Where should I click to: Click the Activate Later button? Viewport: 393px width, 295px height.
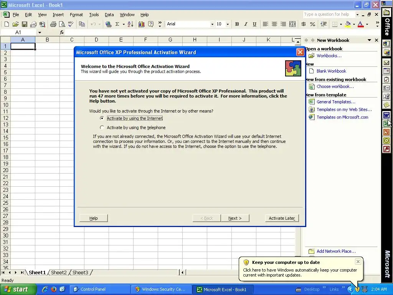tap(282, 218)
